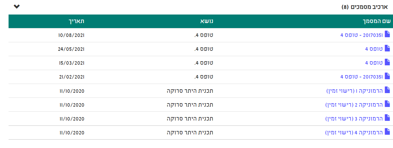Click file icon beside הרמוניקה 2
This screenshot has height=148, width=393.
[x=387, y=104]
